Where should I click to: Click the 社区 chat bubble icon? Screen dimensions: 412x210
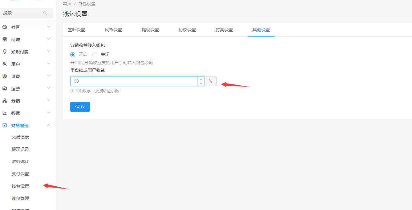pos(5,27)
